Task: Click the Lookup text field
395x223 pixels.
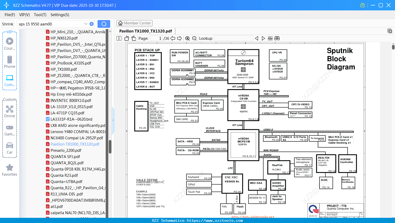Action: tap(233, 38)
